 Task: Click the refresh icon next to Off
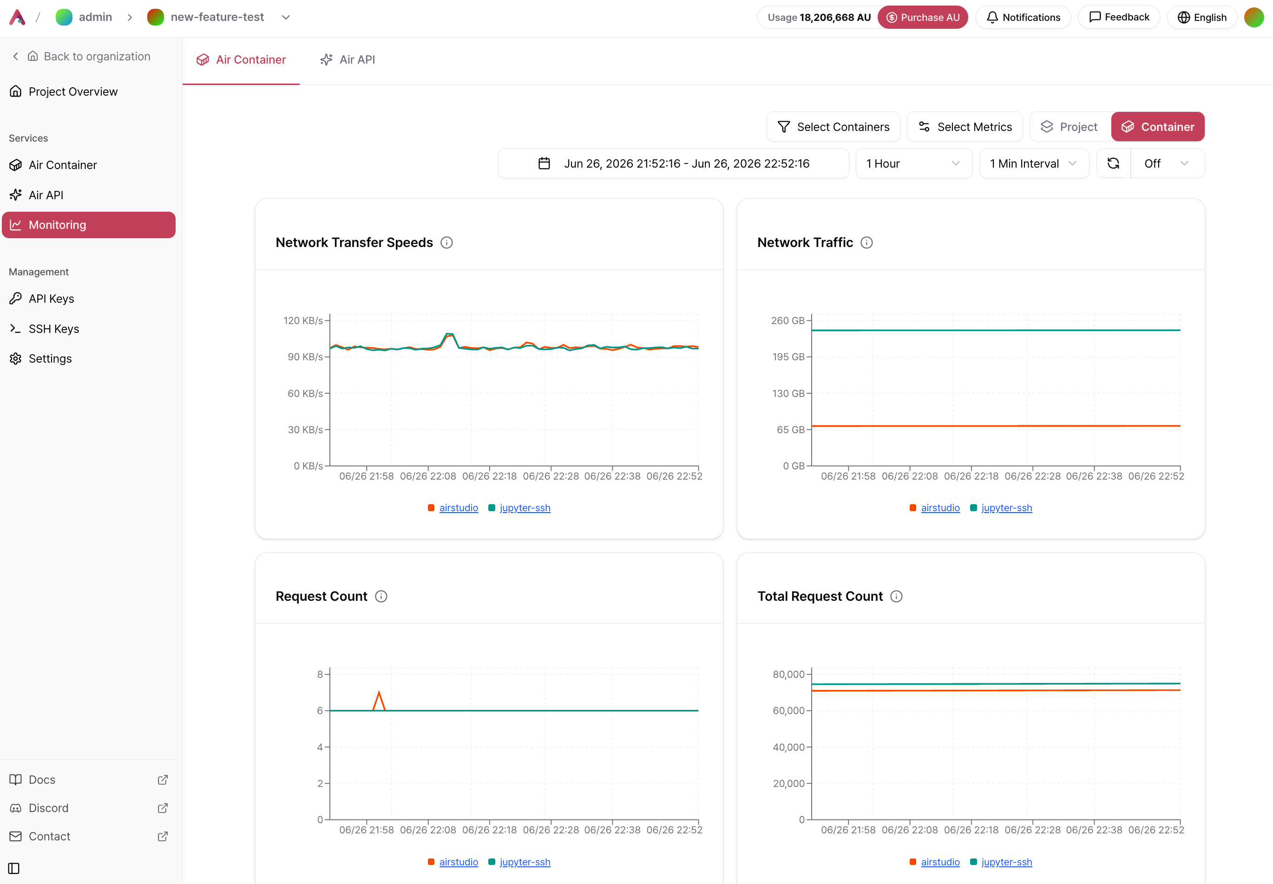[1113, 163]
